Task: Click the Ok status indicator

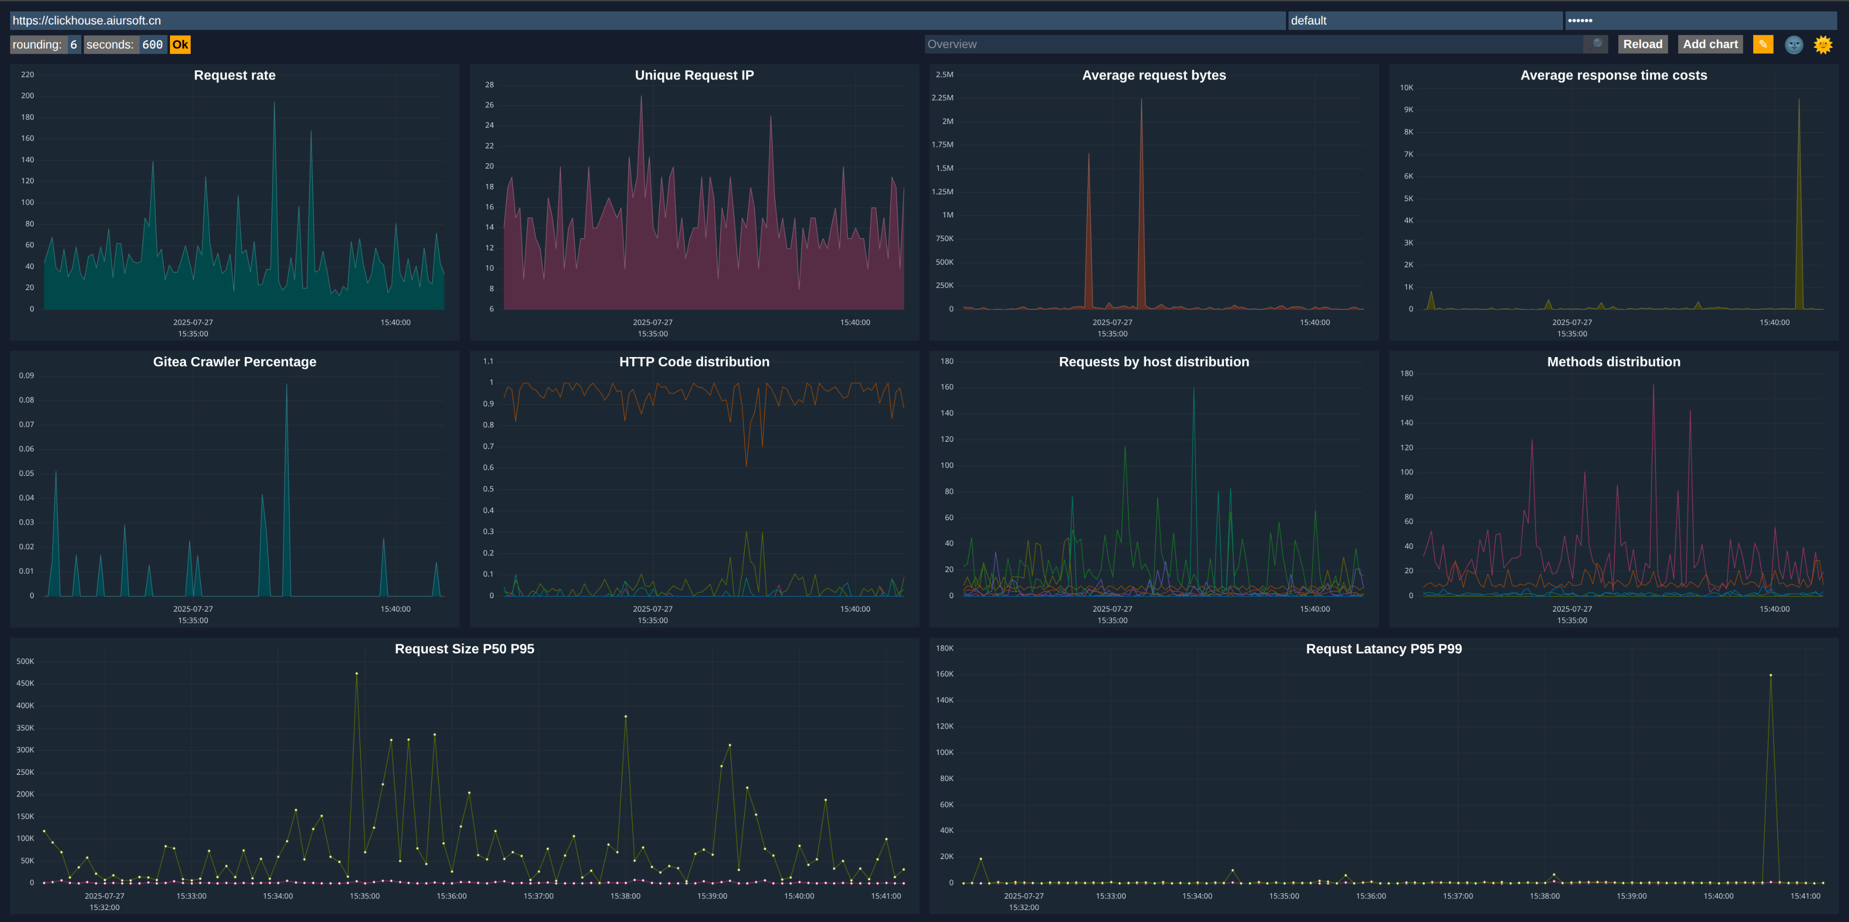Action: (180, 44)
